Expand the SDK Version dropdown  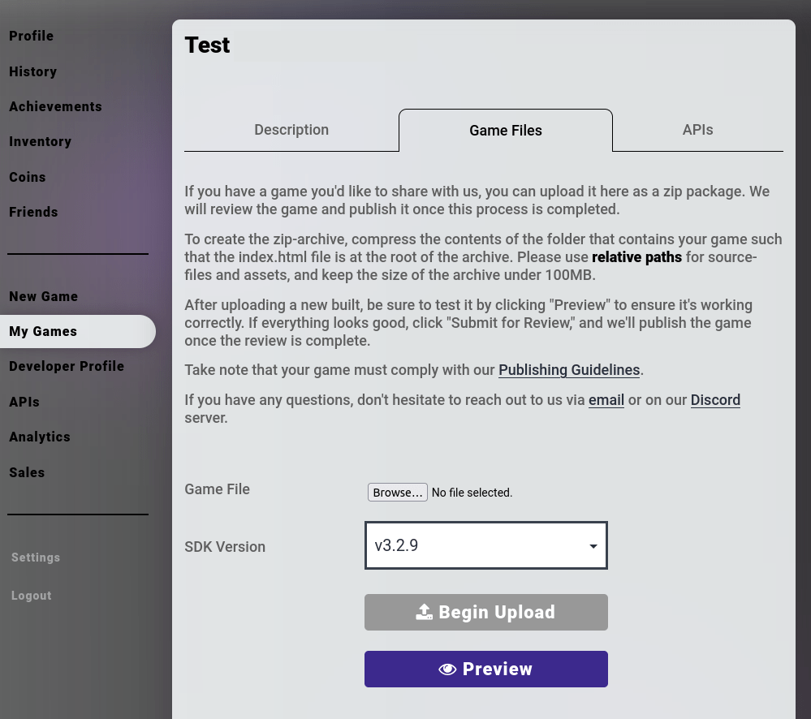tap(485, 545)
